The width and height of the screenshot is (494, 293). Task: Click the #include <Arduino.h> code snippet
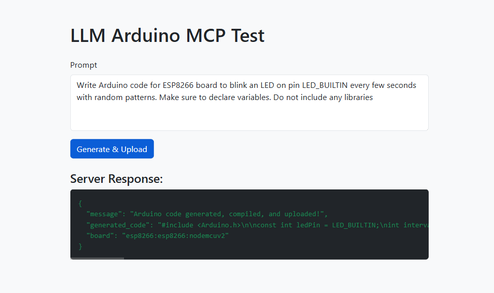click(199, 225)
